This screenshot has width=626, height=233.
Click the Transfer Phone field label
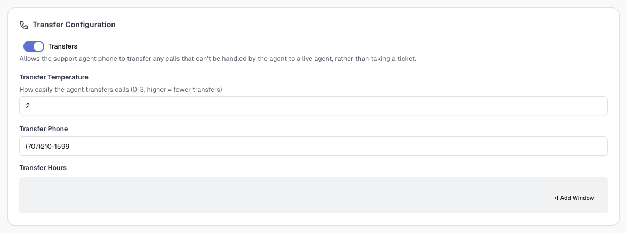point(44,129)
